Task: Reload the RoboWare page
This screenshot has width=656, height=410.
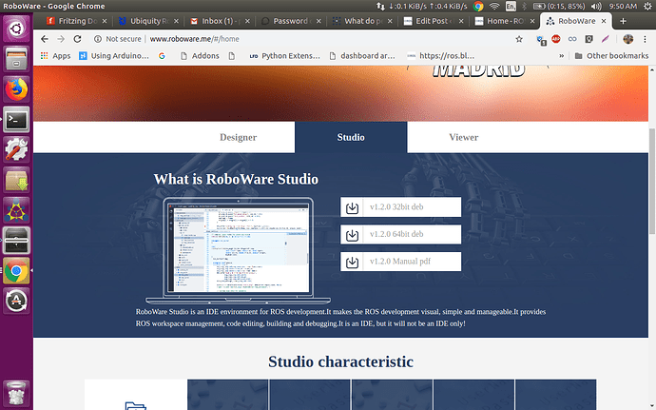Action: [77, 39]
